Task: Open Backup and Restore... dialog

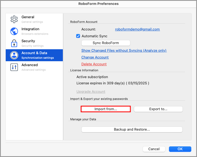Action: [132, 130]
